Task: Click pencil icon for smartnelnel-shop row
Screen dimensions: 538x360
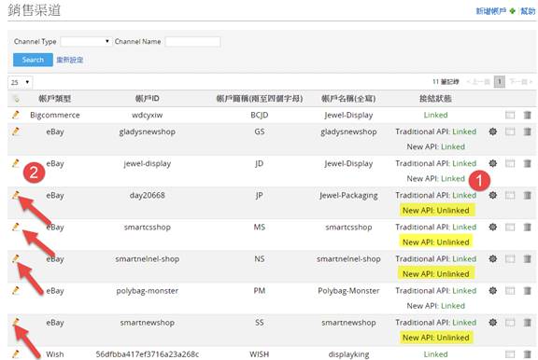Action: (16, 258)
